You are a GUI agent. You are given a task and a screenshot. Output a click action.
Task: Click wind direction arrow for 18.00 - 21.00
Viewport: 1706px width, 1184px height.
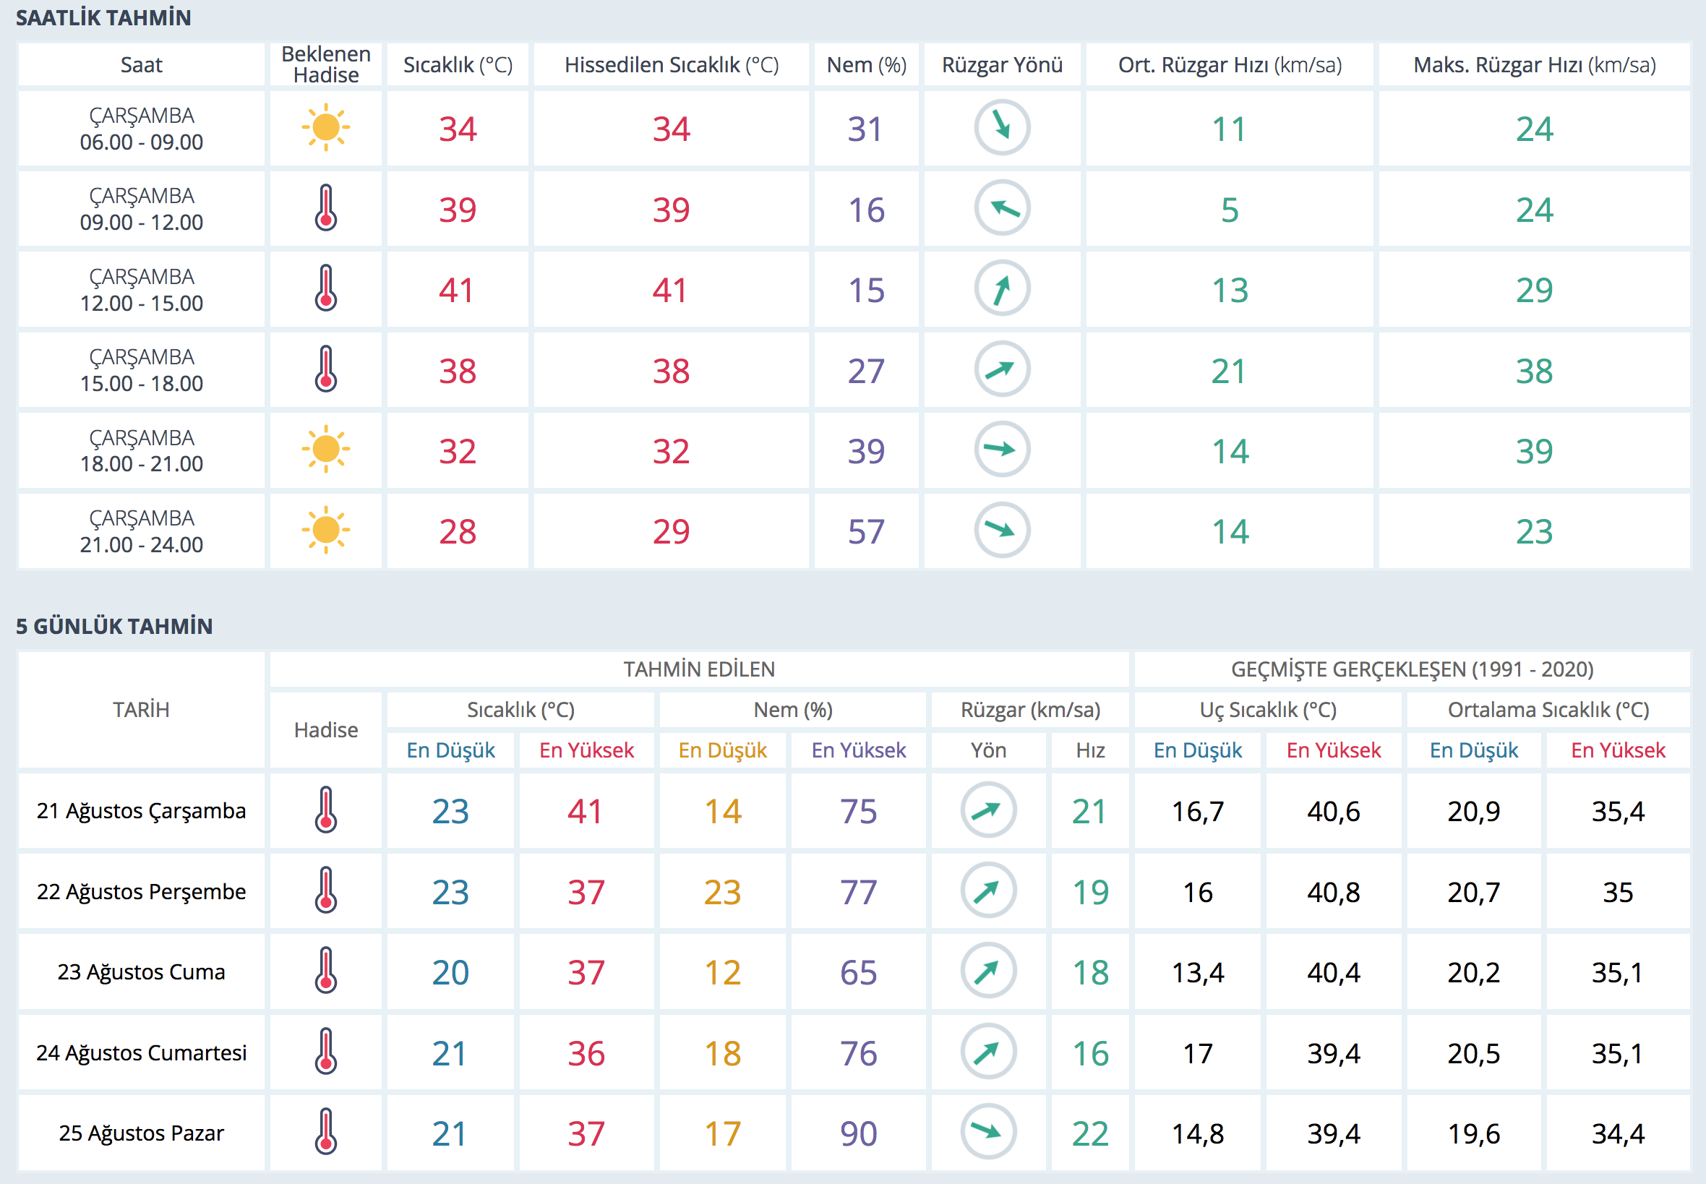pos(1001,450)
